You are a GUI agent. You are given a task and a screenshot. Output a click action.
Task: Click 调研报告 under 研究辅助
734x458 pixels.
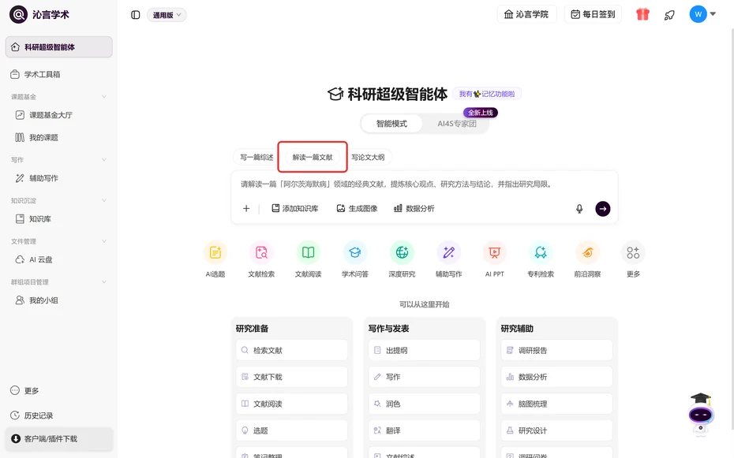(x=556, y=350)
